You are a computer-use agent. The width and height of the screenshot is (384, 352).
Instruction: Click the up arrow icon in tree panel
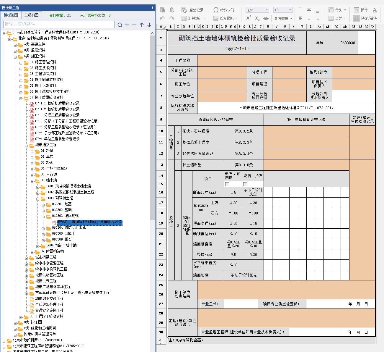click(142, 25)
